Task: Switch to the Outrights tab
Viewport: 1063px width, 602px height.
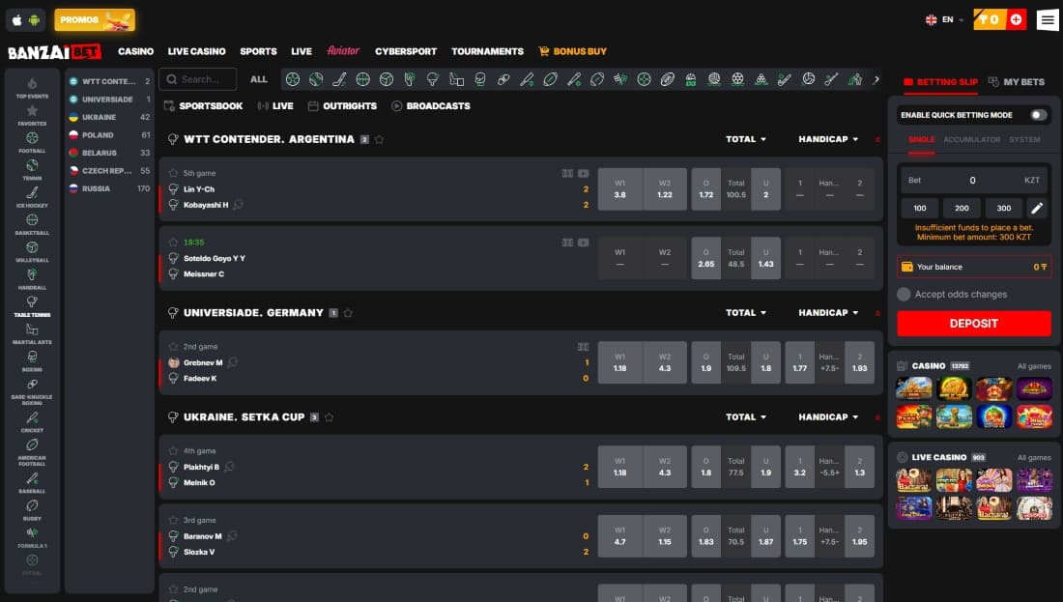Action: coord(342,106)
